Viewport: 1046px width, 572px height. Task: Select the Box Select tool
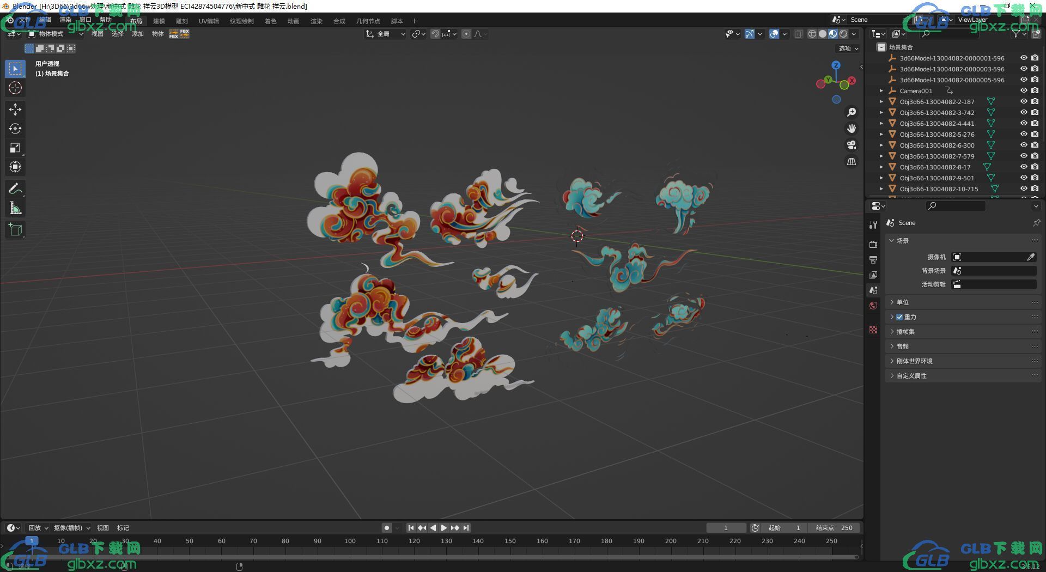(x=15, y=69)
